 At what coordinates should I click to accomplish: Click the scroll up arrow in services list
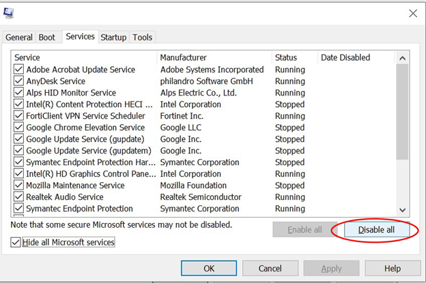click(402, 58)
